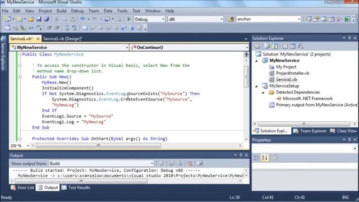Start debugging with the green play icon
Viewport: 359px width, 202px height.
tap(128, 19)
